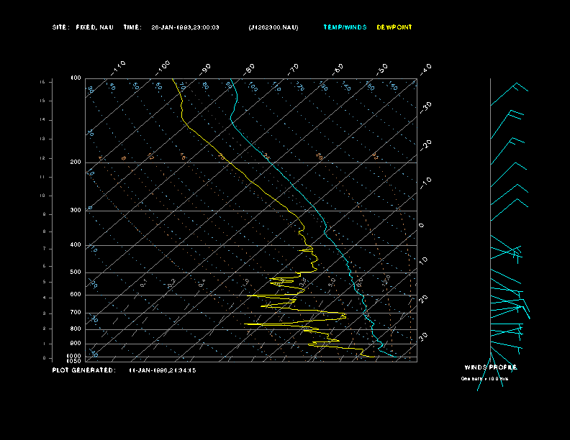
Task: Click the SITE: label in header
Action: pyautogui.click(x=60, y=27)
